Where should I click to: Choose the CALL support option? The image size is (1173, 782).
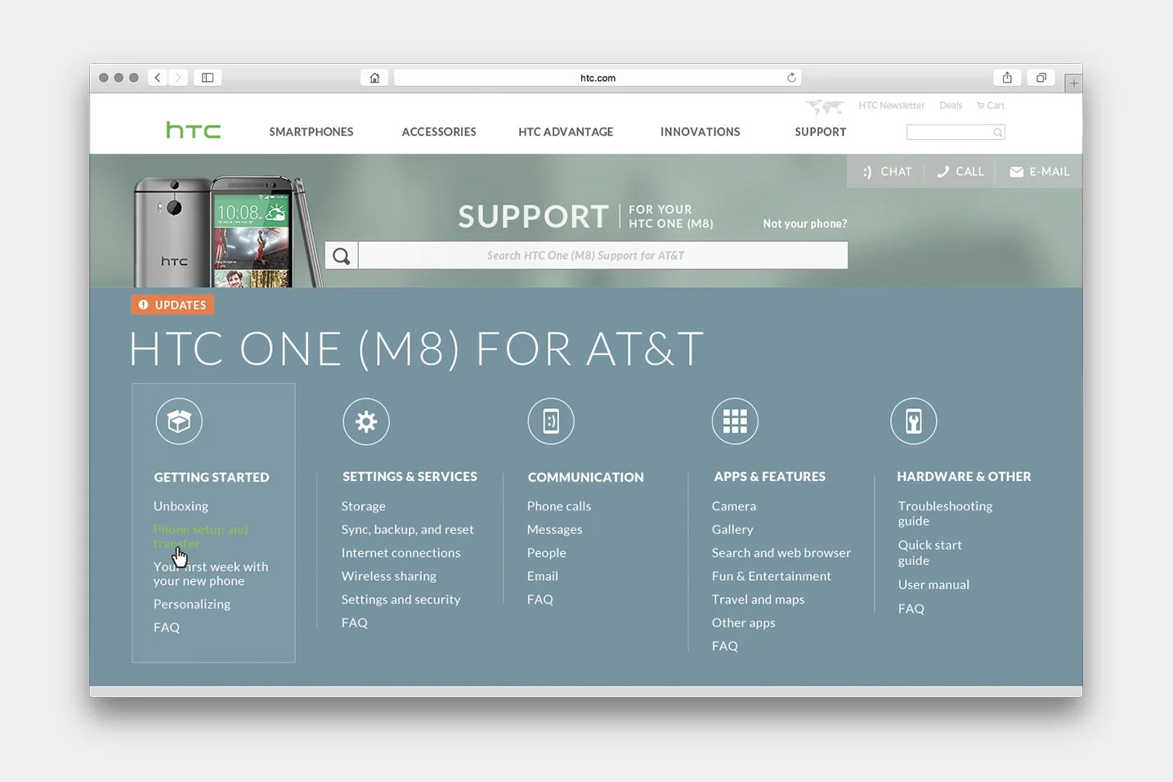pyautogui.click(x=960, y=172)
